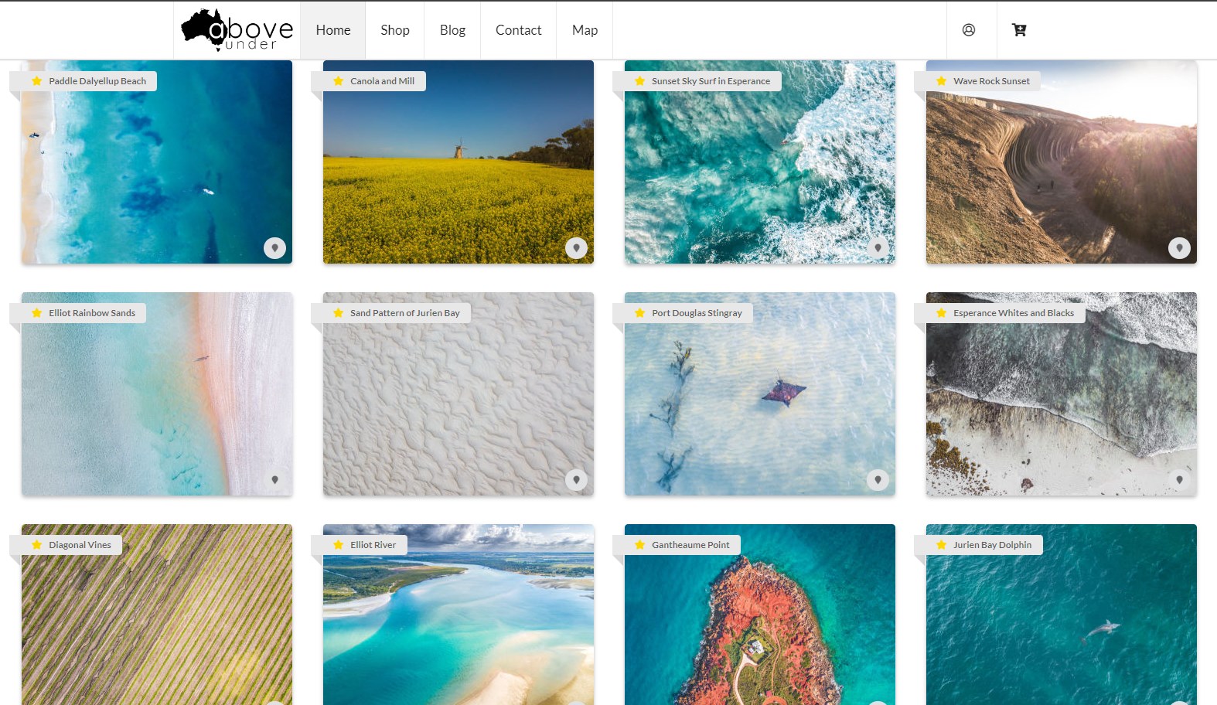Go to the Home menu item
This screenshot has width=1217, height=705.
pos(332,30)
